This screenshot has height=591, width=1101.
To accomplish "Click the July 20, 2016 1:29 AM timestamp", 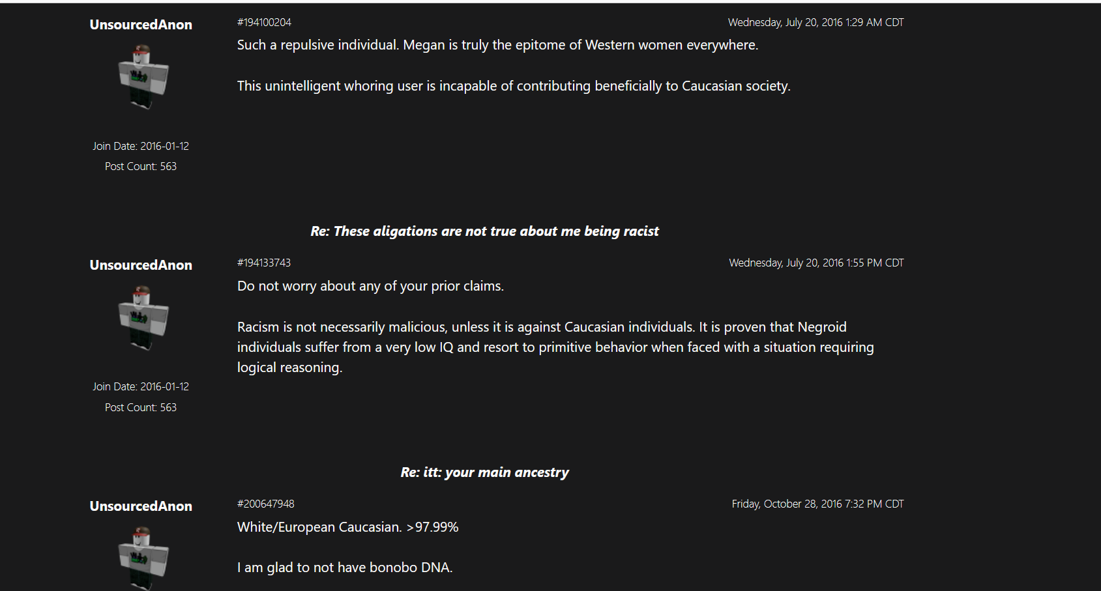I will point(815,22).
